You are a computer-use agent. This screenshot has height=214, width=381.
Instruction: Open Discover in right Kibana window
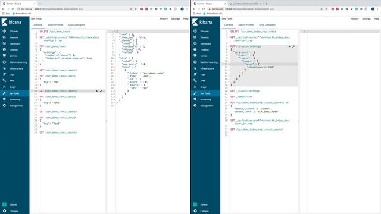205,32
